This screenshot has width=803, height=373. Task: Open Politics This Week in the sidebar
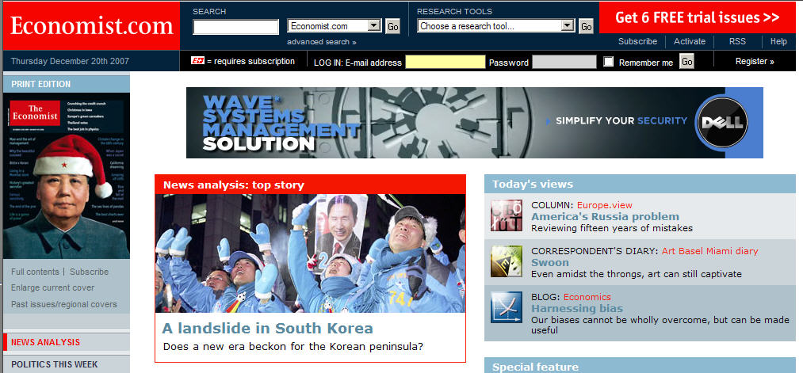54,364
